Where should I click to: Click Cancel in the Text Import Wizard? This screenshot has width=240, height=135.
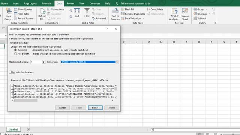(62, 108)
